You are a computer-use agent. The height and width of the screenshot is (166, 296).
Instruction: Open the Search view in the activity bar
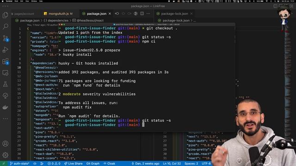5,26
